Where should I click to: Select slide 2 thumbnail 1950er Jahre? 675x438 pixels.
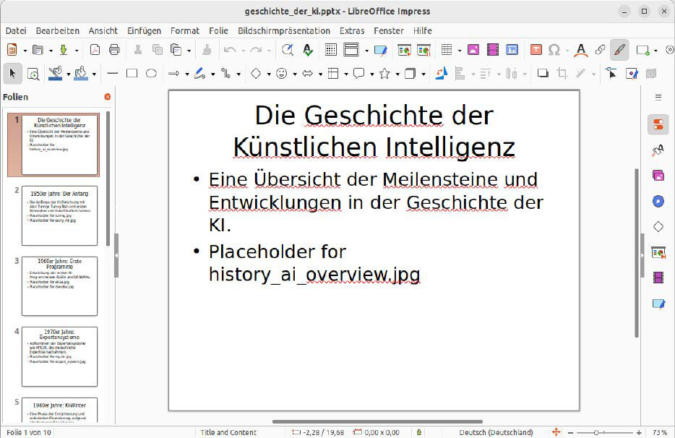[59, 216]
